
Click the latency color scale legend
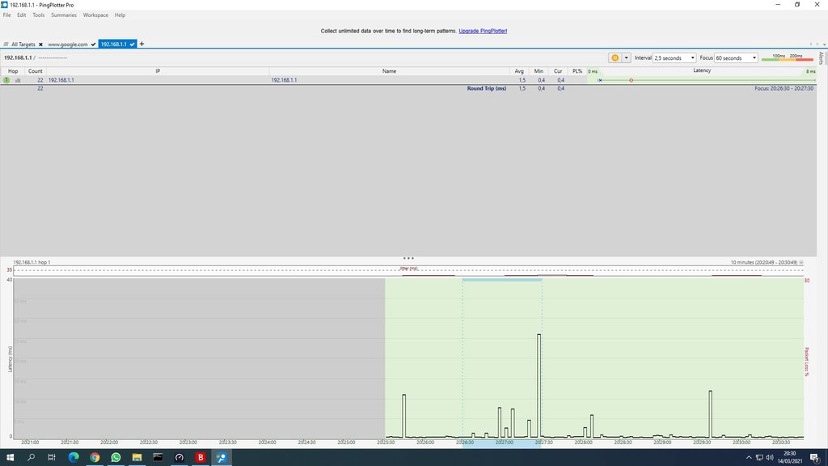[x=783, y=57]
